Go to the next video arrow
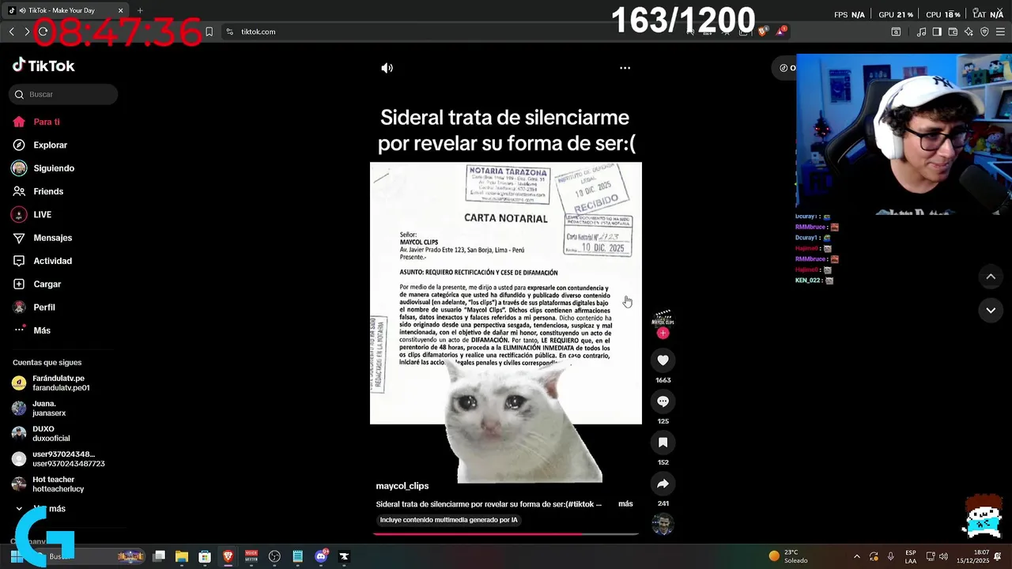1012x569 pixels. [991, 311]
